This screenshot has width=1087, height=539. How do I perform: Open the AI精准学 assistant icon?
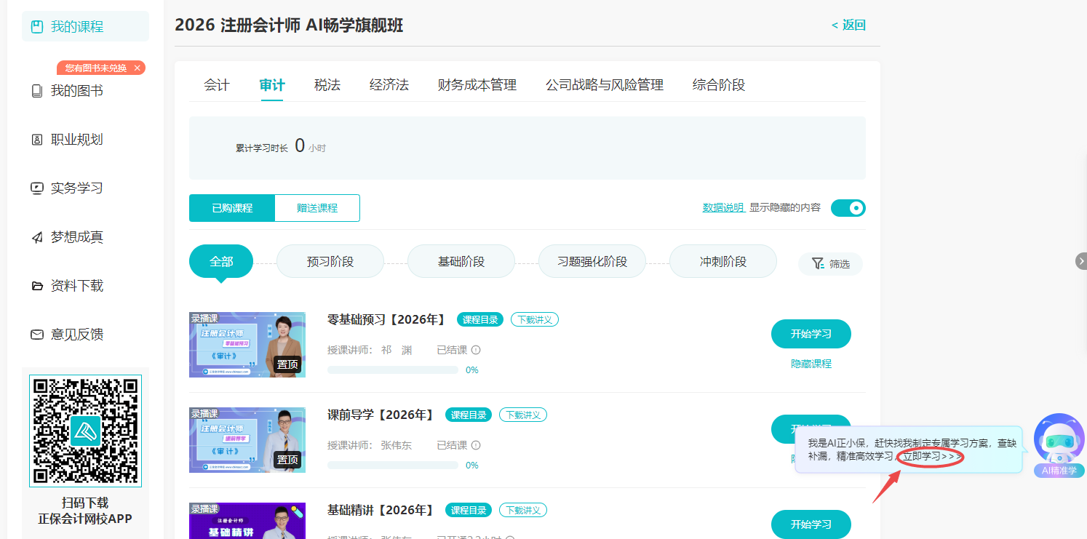tap(1059, 443)
